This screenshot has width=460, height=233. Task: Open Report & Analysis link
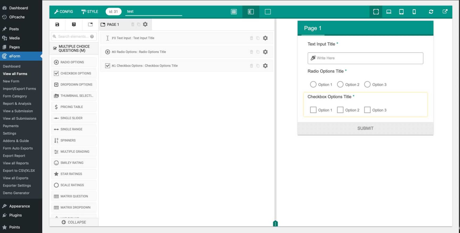17,103
